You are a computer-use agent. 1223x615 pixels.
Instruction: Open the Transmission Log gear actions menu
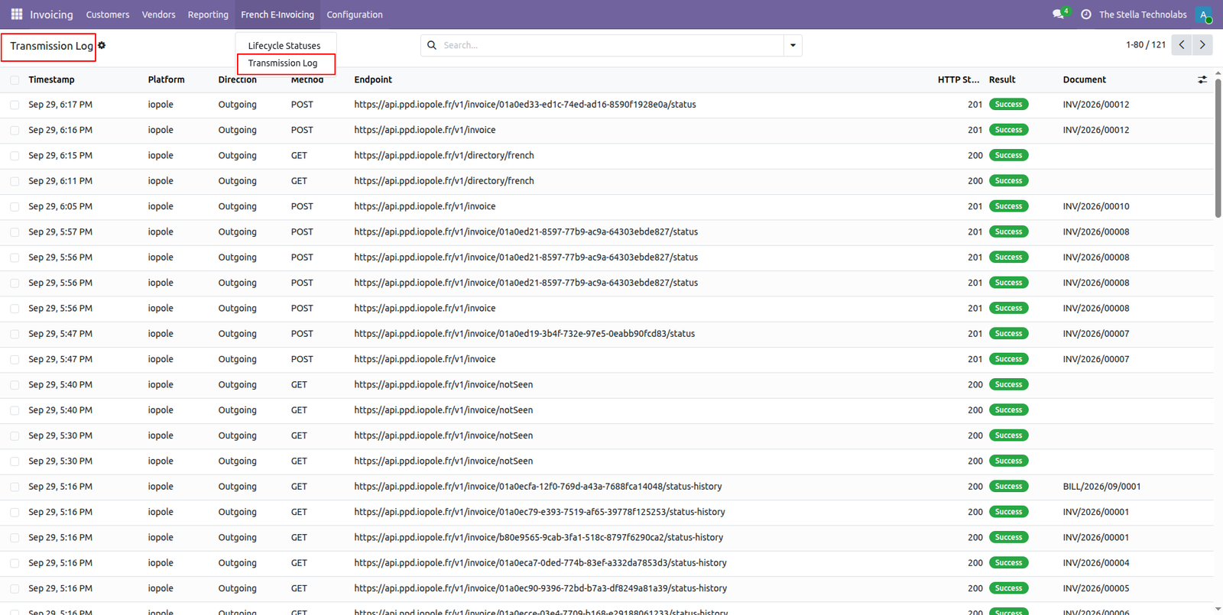[x=102, y=46]
